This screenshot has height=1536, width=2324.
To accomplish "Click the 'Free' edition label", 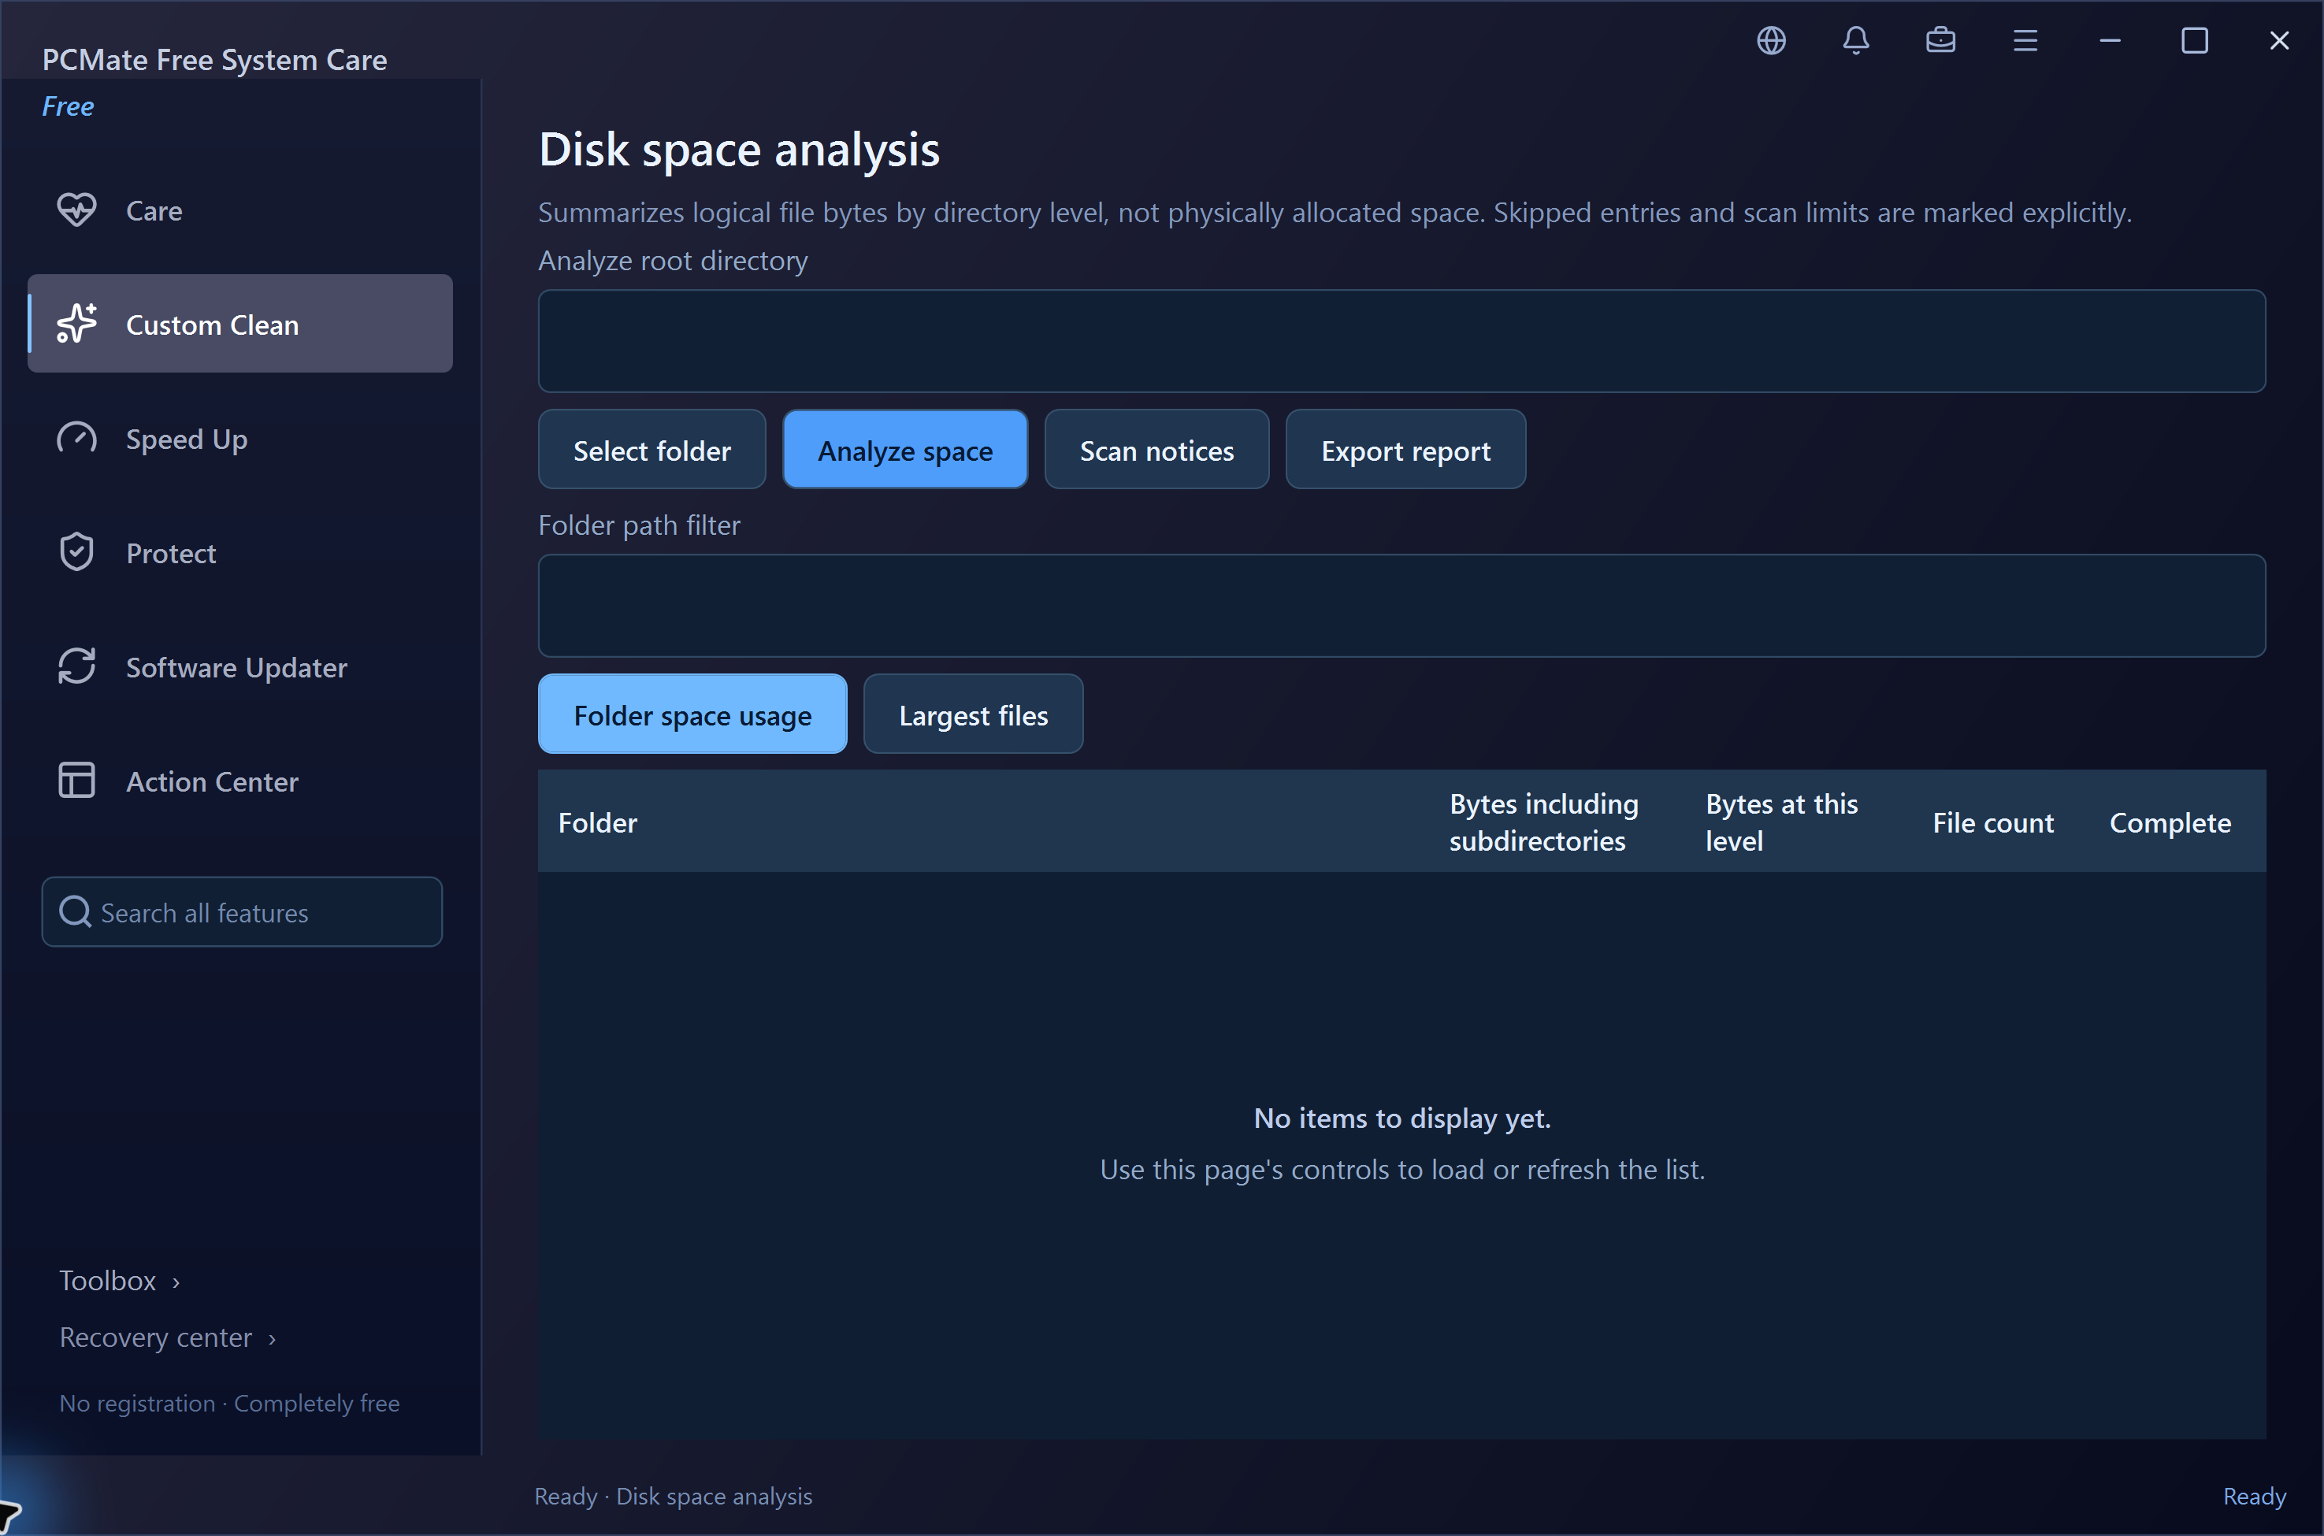I will click(x=68, y=106).
